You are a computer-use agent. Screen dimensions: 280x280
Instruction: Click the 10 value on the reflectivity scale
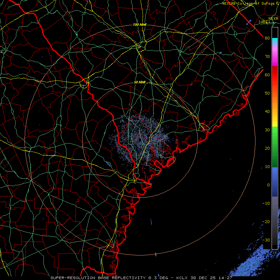tap(267, 167)
